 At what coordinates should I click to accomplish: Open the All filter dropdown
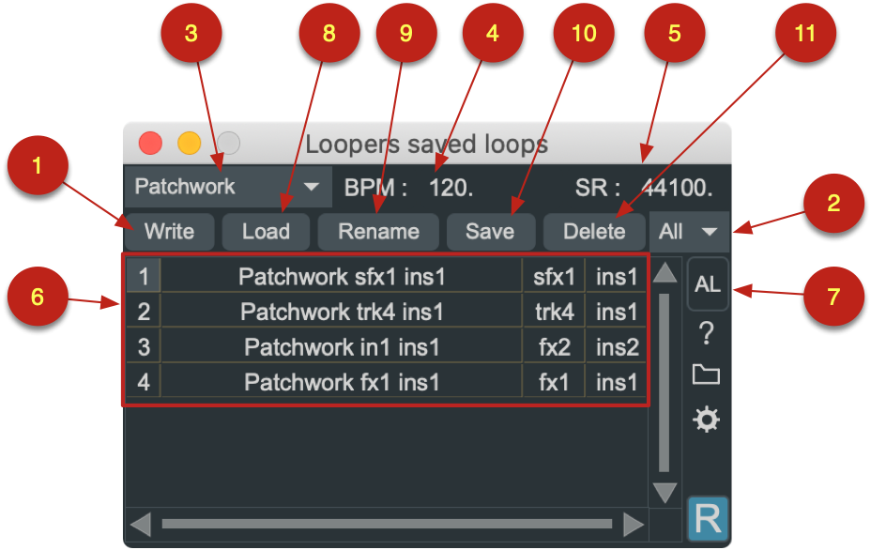pyautogui.click(x=689, y=231)
